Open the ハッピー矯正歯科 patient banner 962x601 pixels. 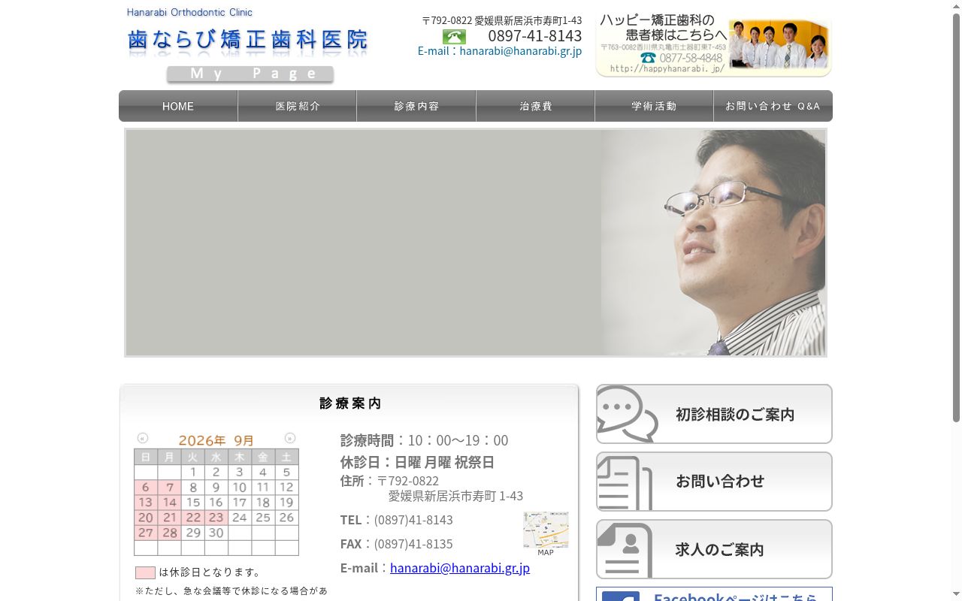point(714,45)
